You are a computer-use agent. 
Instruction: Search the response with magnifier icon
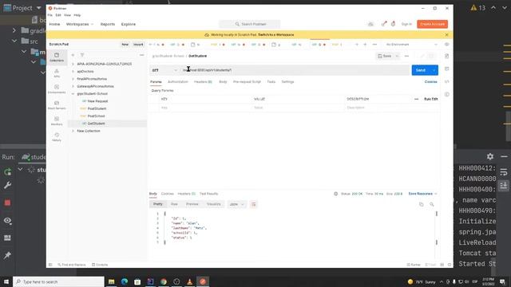(x=431, y=204)
